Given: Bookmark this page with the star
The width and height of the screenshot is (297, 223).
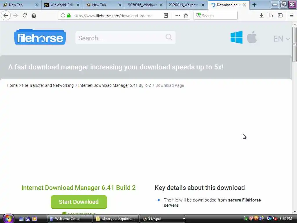Looking at the screenshot, I should click(186, 16).
